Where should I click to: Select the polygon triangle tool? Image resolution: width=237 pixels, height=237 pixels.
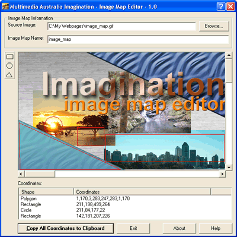tap(9, 74)
